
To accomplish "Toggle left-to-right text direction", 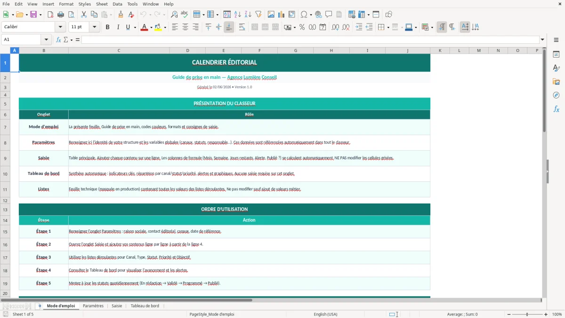I will [x=442, y=27].
